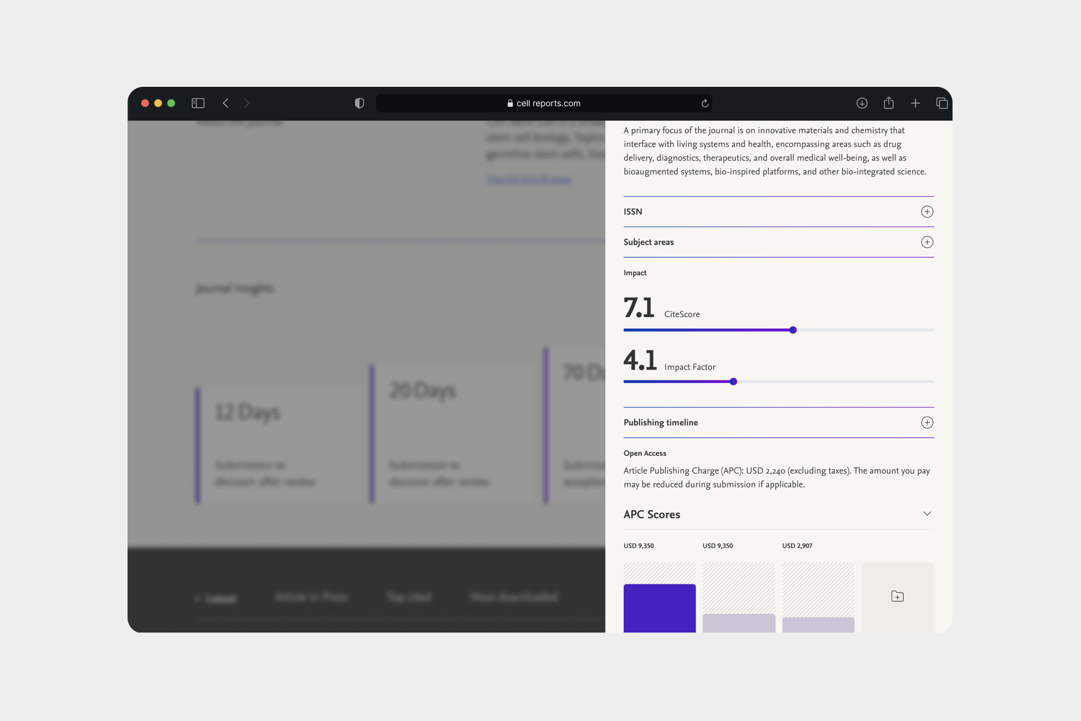1081x721 pixels.
Task: Open a new tab with the plus icon
Action: click(x=915, y=103)
